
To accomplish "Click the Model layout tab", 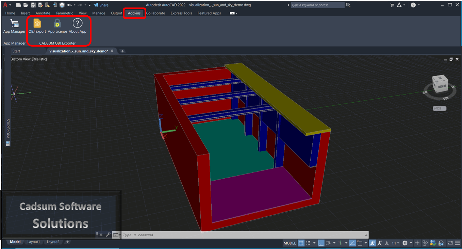I will (x=15, y=242).
